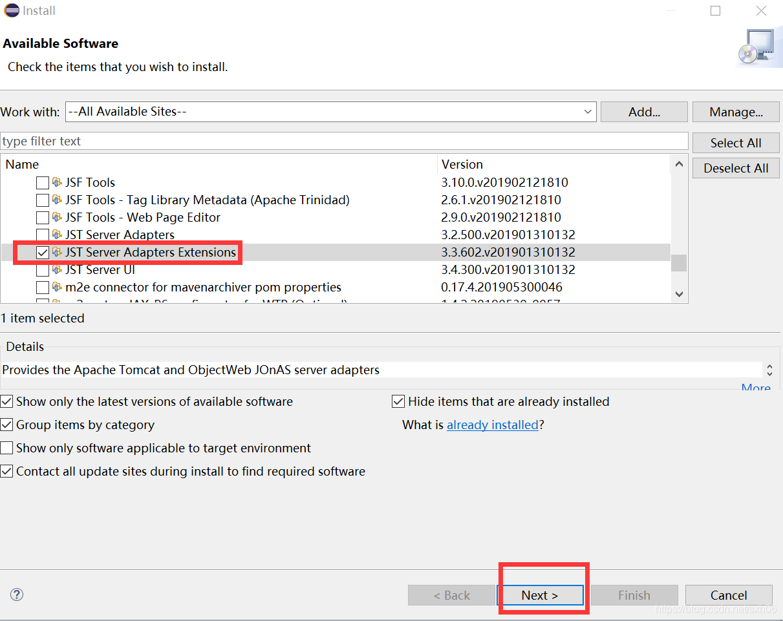Click the JST Server Adapters Extensions feature icon
The width and height of the screenshot is (783, 621).
click(57, 252)
